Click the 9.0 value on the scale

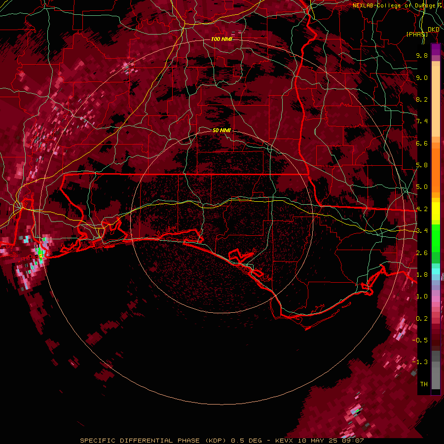click(x=422, y=77)
